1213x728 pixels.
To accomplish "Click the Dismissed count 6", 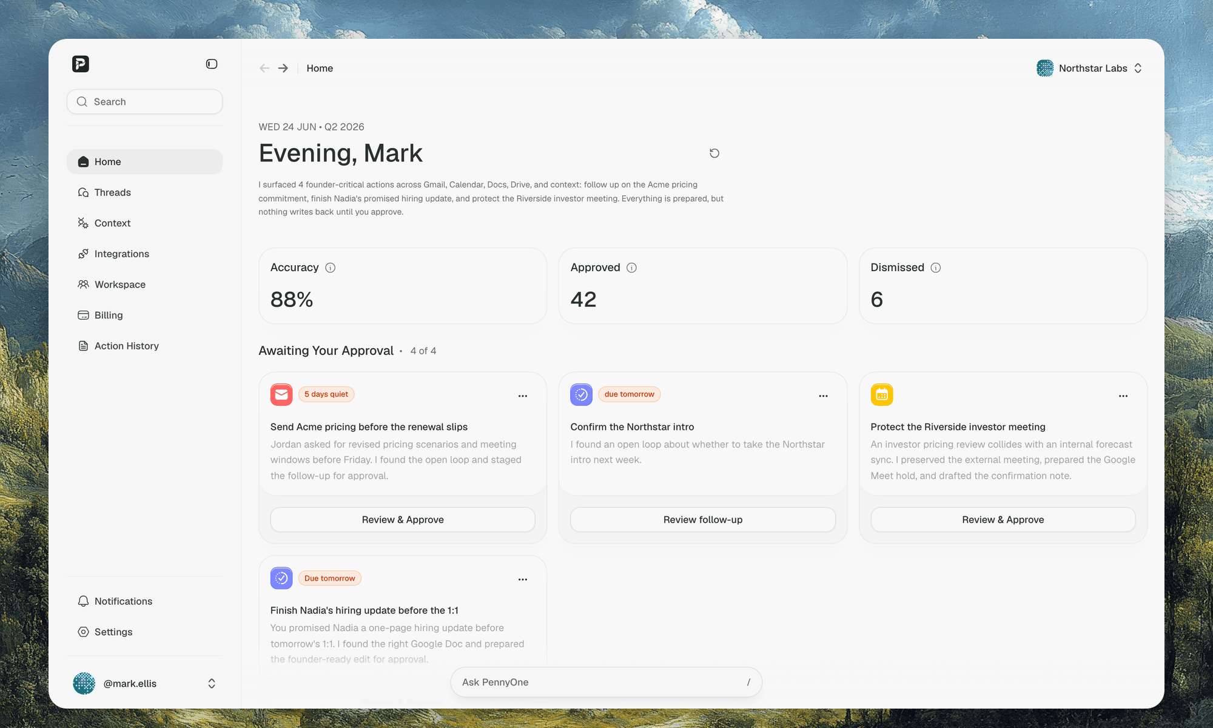I will pyautogui.click(x=877, y=299).
